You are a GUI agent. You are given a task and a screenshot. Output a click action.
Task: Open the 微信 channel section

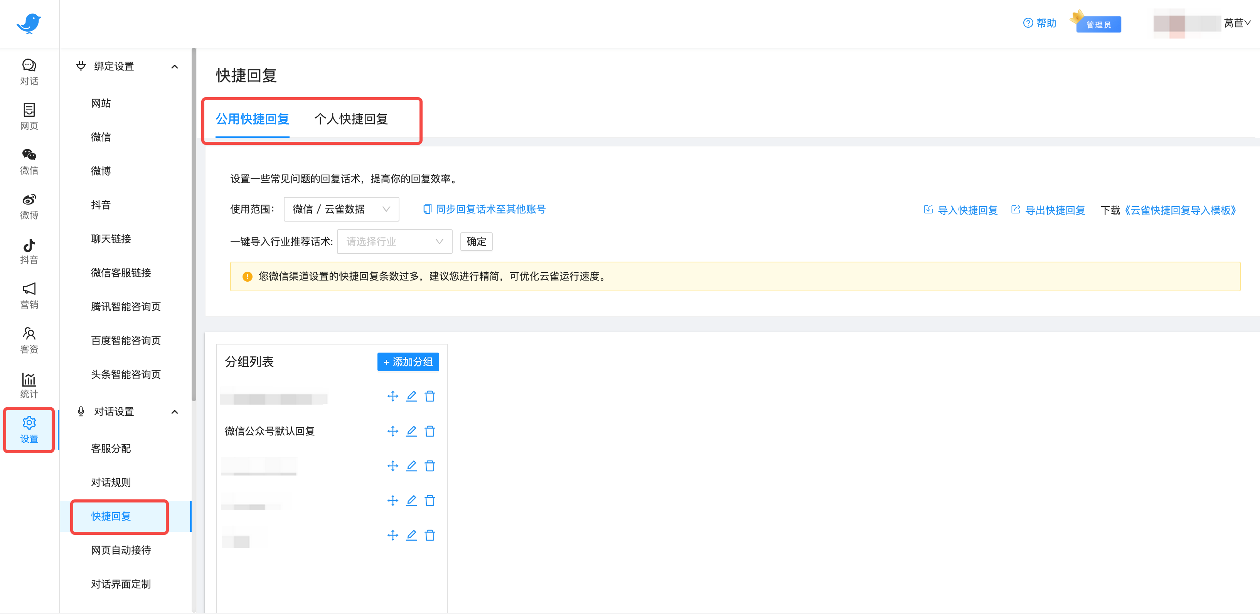(x=29, y=161)
